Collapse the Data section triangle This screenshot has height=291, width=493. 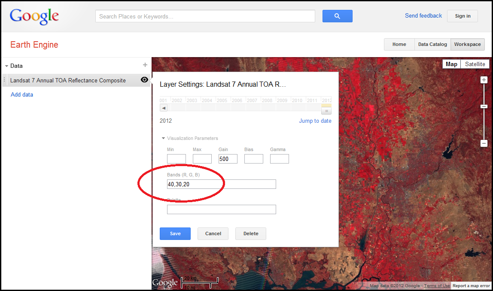pyautogui.click(x=6, y=66)
